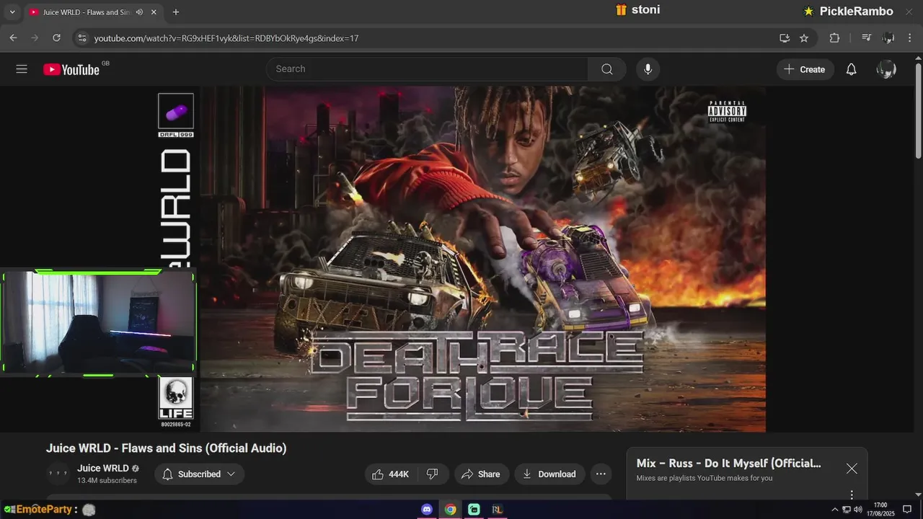Start voice search with the microphone icon
The image size is (923, 519).
[x=648, y=69]
